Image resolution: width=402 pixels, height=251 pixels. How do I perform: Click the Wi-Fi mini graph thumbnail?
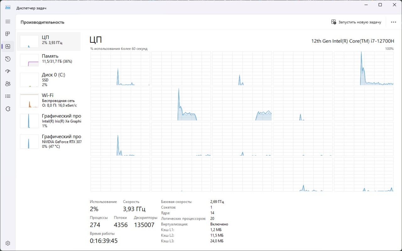pyautogui.click(x=29, y=100)
